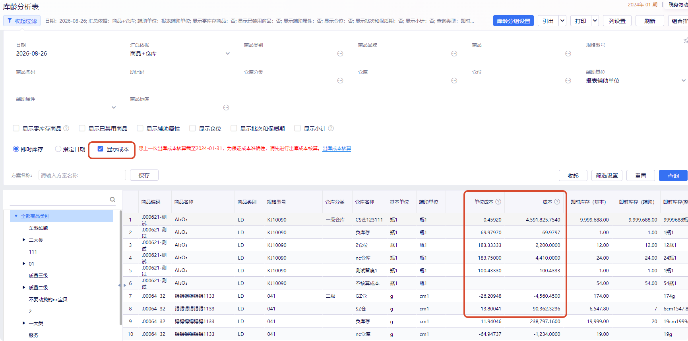The height and width of the screenshot is (341, 688).
Task: Check 显示零库存商品 checkbox
Action: point(16,128)
